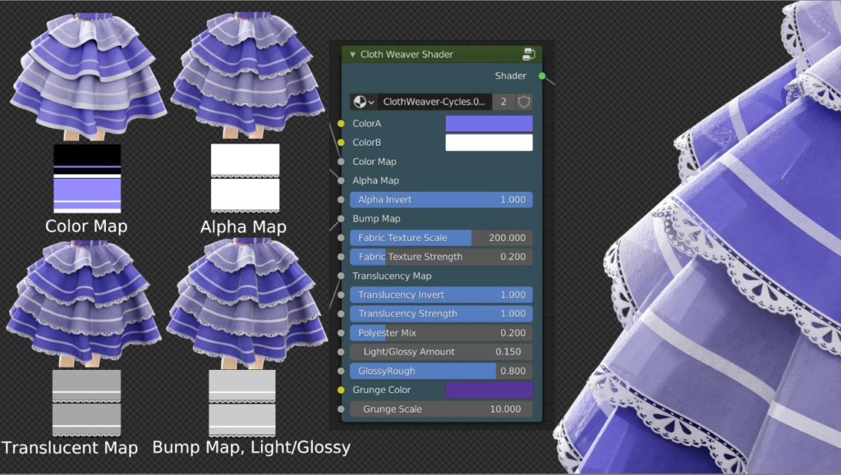Click the green Shader output socket
This screenshot has width=841, height=475.
point(542,76)
